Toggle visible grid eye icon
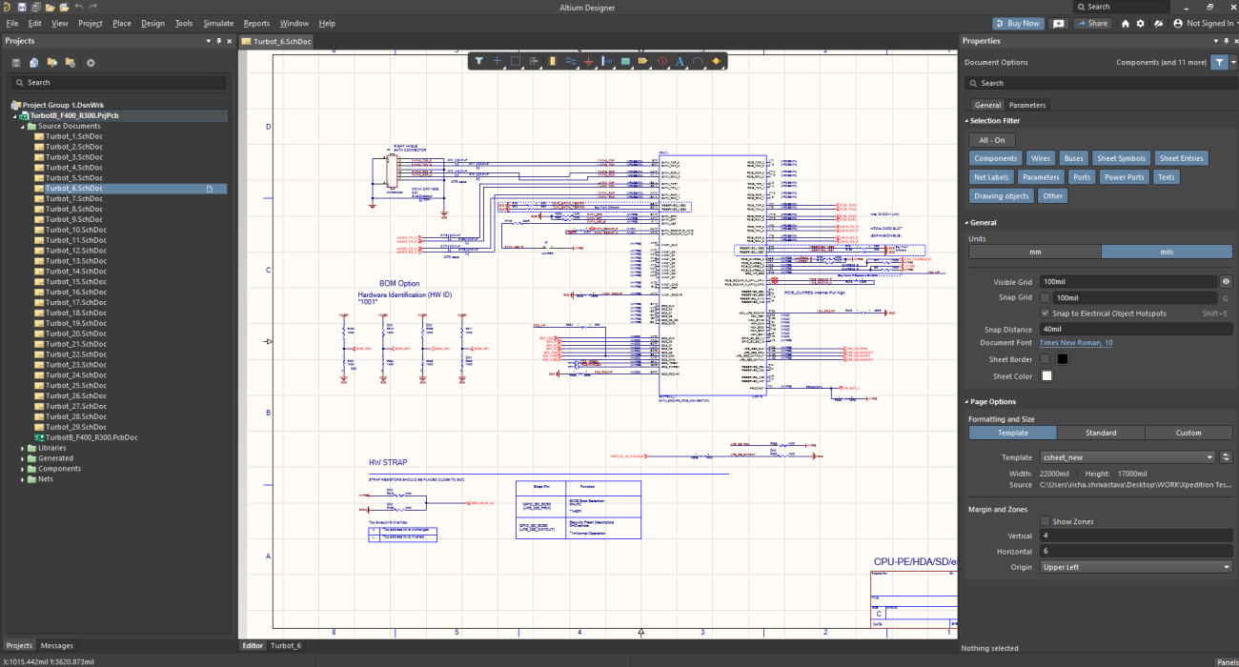The image size is (1239, 667). tap(1226, 282)
